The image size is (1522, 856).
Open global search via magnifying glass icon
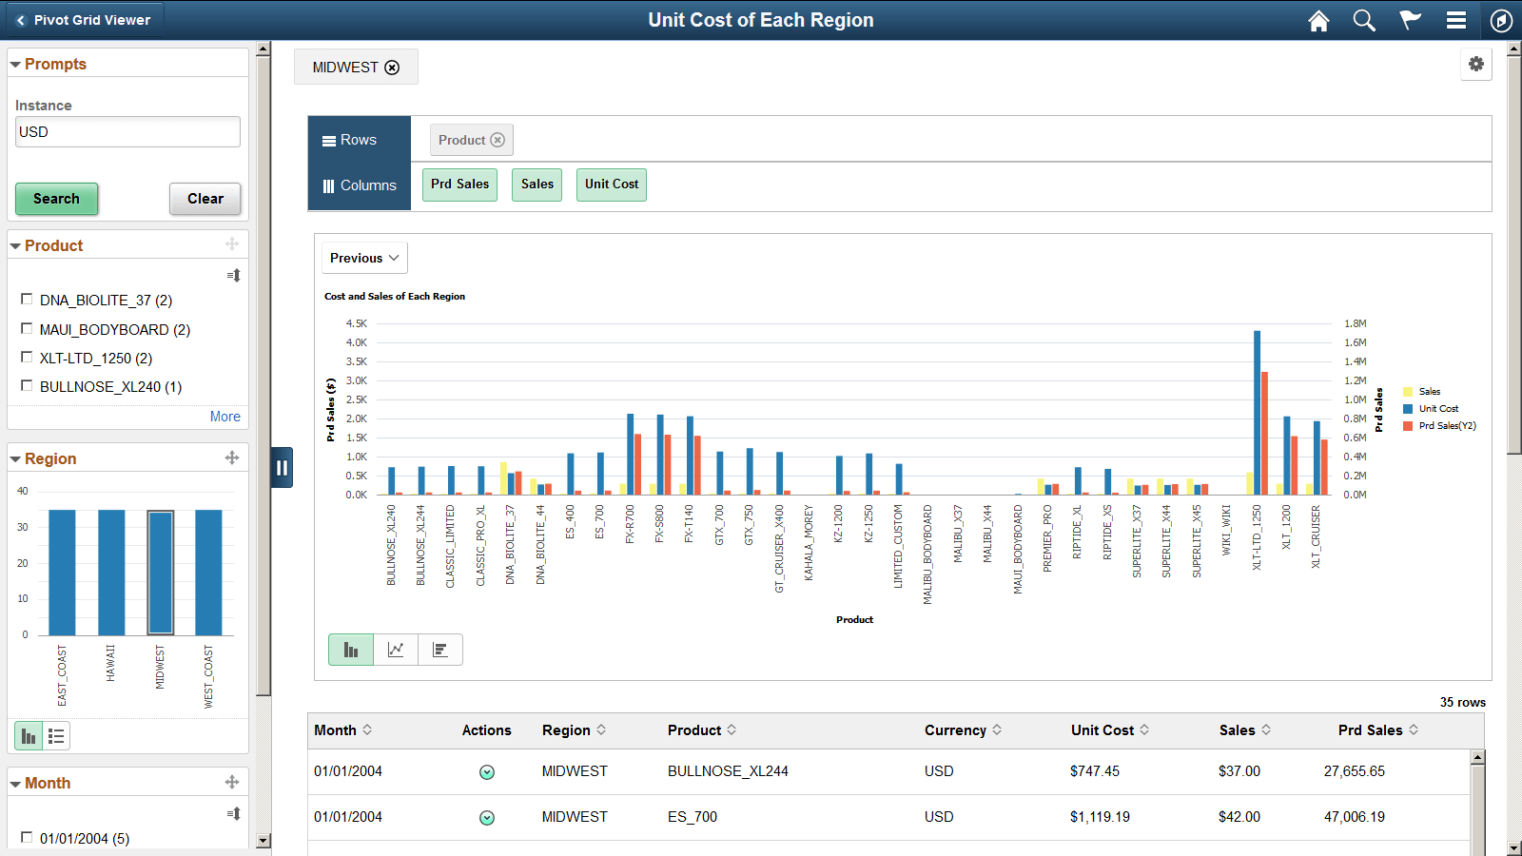(x=1364, y=20)
